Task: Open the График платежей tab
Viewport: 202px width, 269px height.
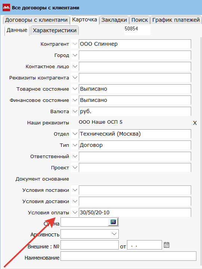Action: coord(176,20)
